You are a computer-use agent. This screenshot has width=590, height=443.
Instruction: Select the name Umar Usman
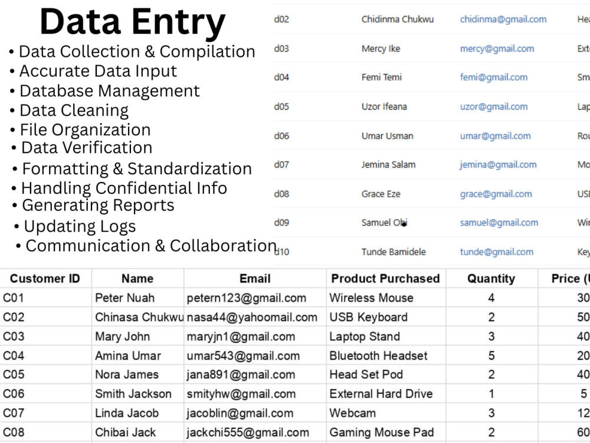387,136
